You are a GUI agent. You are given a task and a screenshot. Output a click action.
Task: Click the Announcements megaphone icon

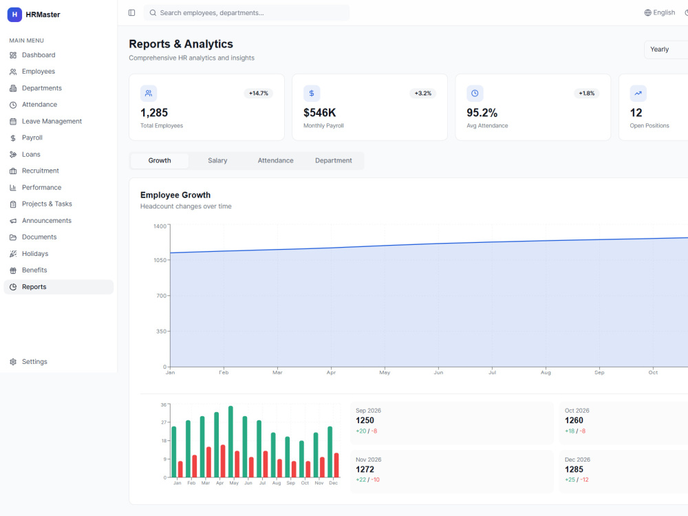[13, 221]
